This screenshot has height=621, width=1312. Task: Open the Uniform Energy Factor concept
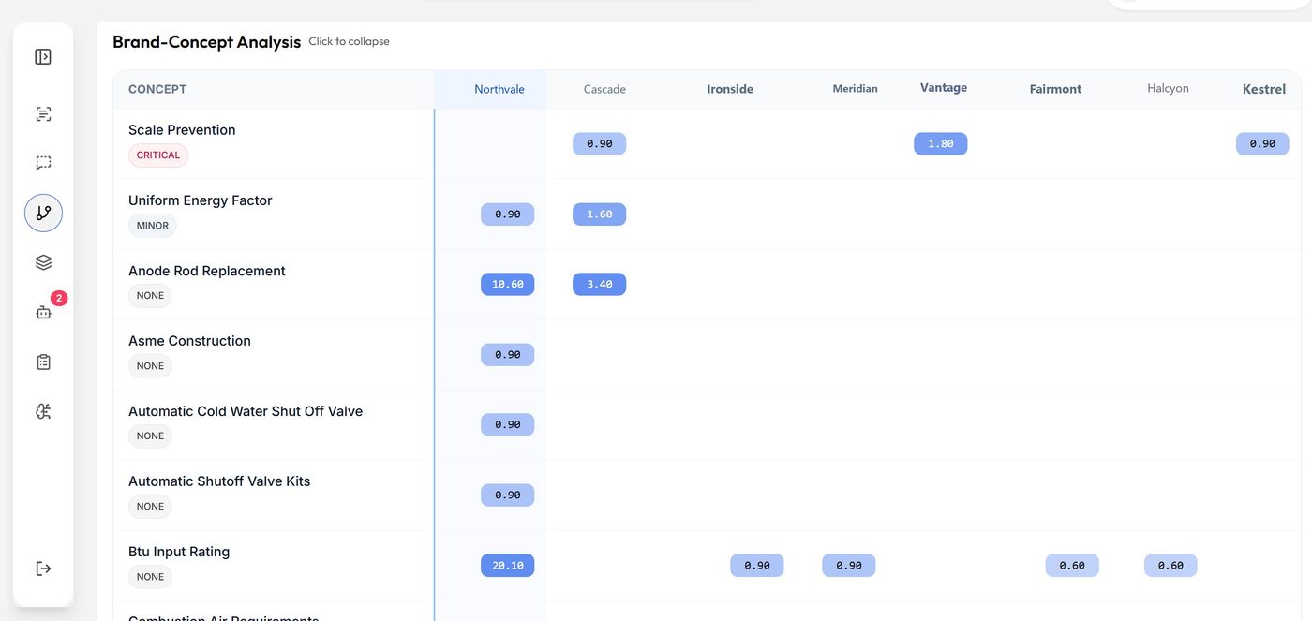point(200,200)
